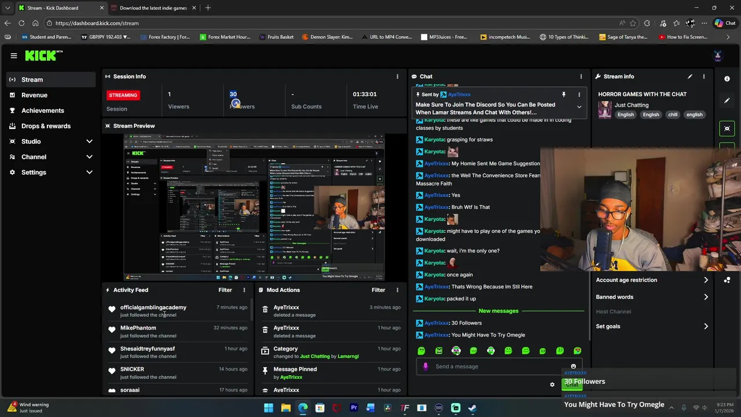Select Stream in the sidebar
Screen dimensions: 741x417
[51, 79]
